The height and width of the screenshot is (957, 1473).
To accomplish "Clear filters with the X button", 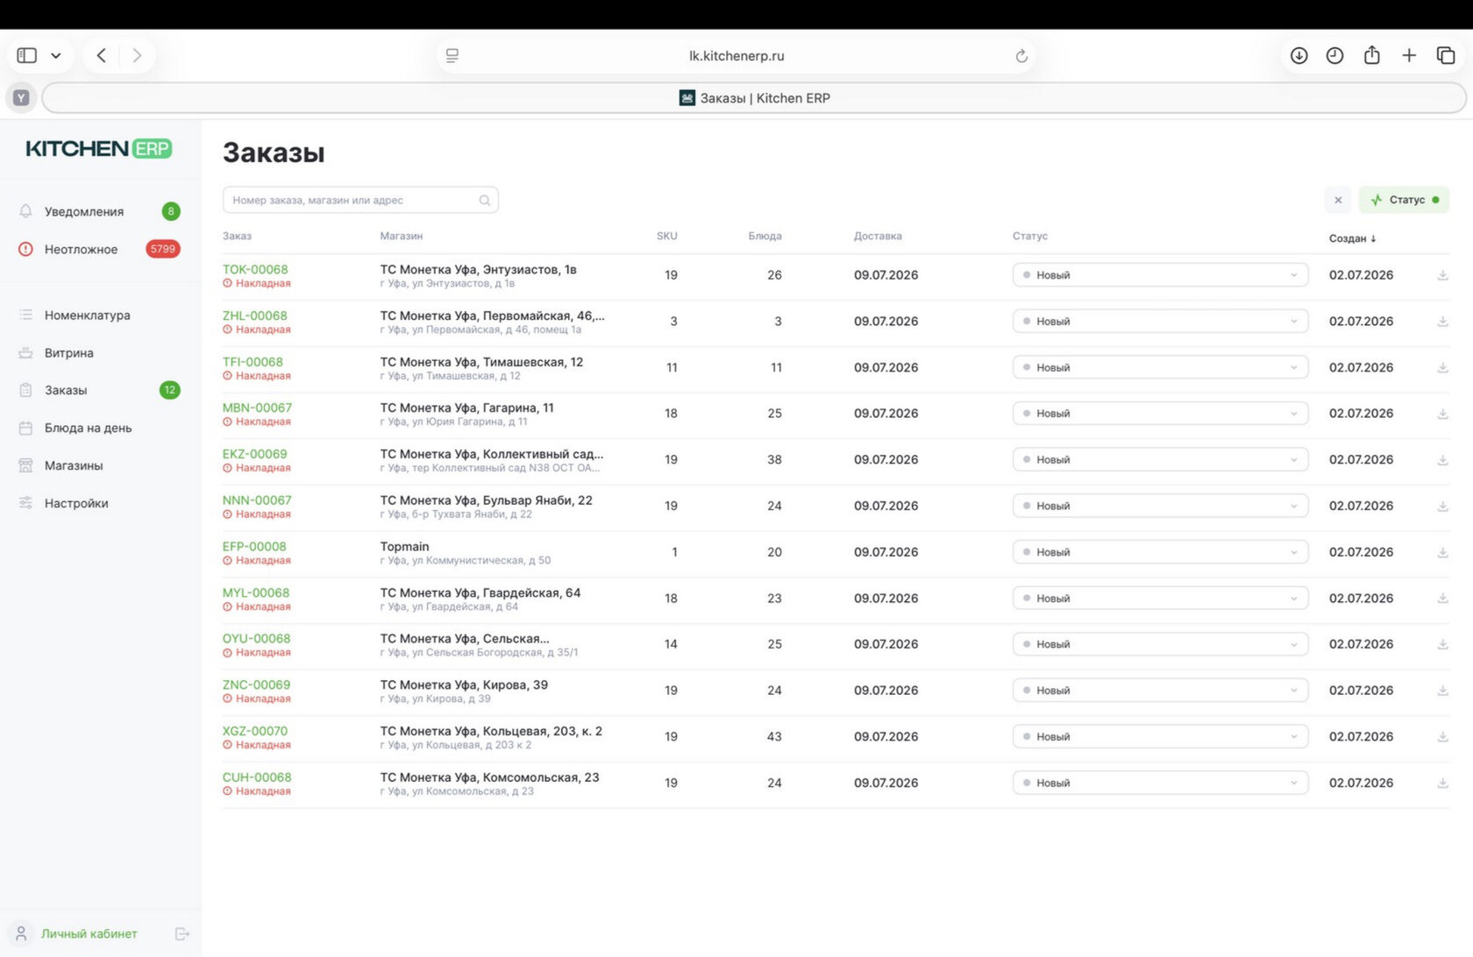I will tap(1338, 200).
